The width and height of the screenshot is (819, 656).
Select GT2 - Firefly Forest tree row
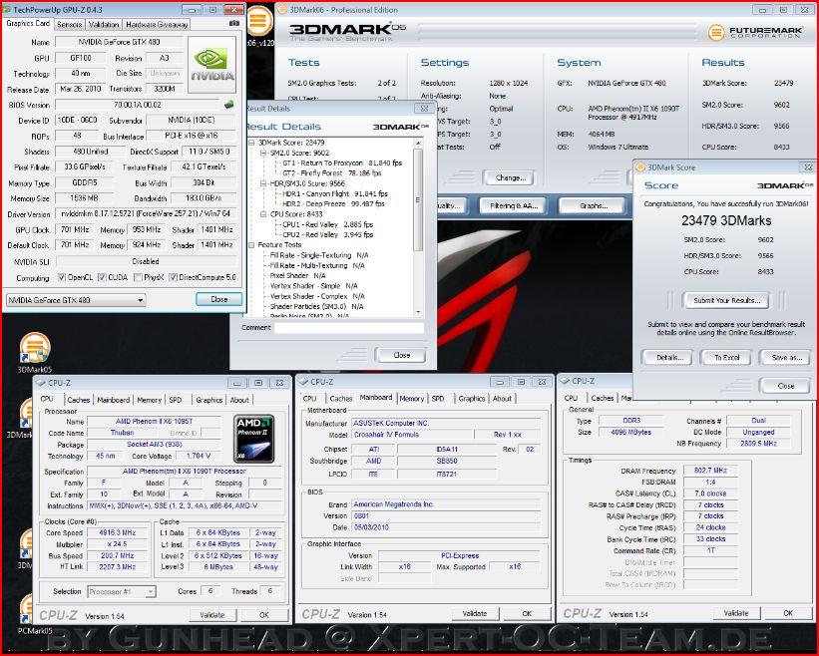pyautogui.click(x=331, y=172)
